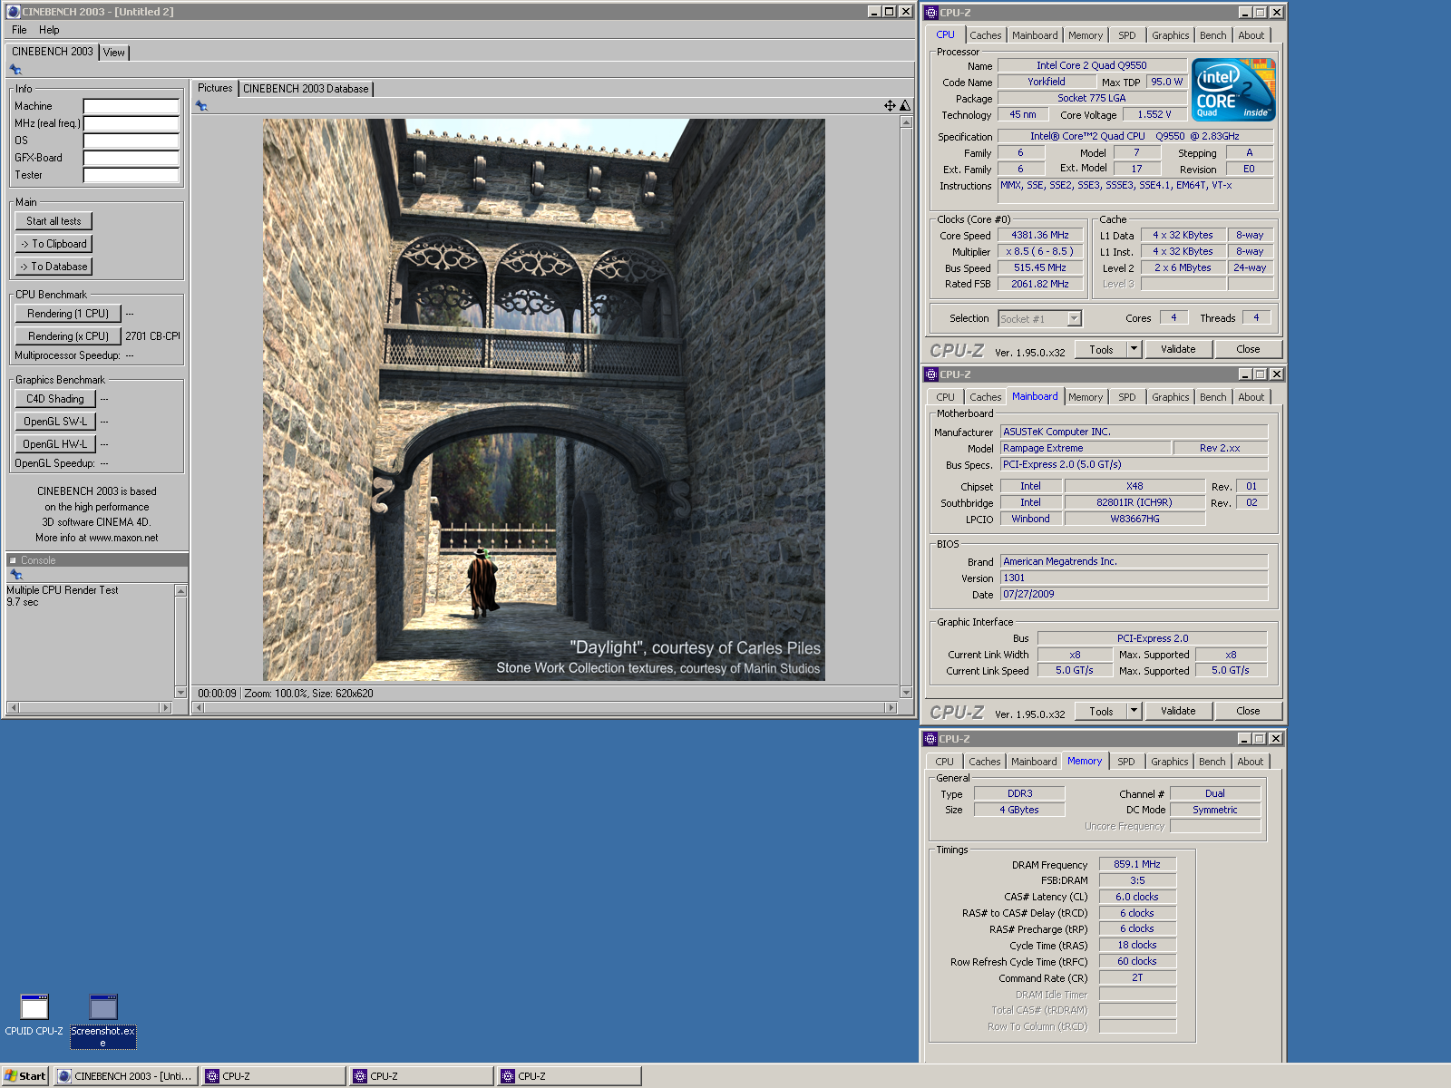Click the Intel Core 2 Quad logo in CPU-Z
Image resolution: width=1451 pixels, height=1088 pixels.
1233,89
